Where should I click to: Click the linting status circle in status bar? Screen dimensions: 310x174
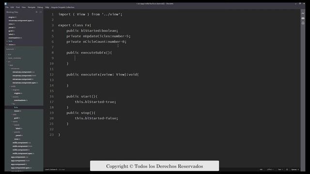[x=287, y=170]
